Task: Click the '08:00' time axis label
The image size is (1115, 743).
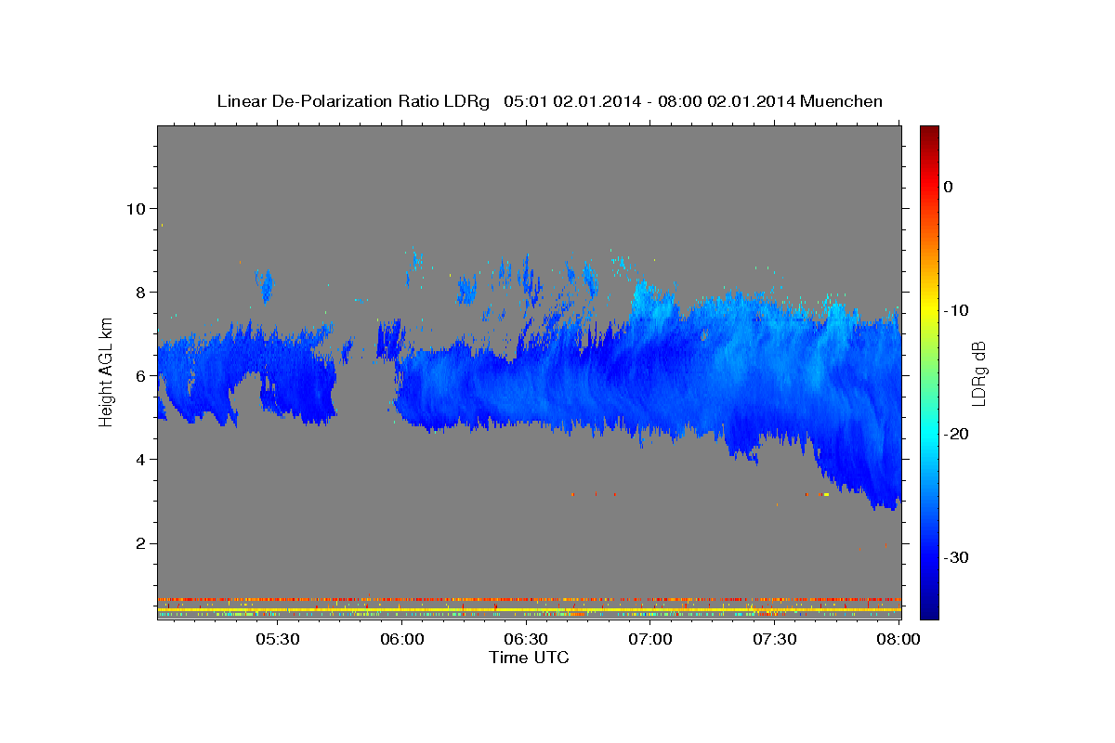Action: 899,639
